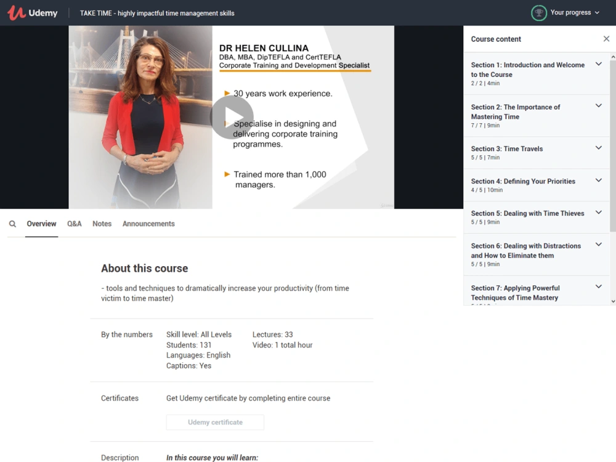
Task: Expand Section 3 Time Travels chevron
Action: (x=598, y=148)
